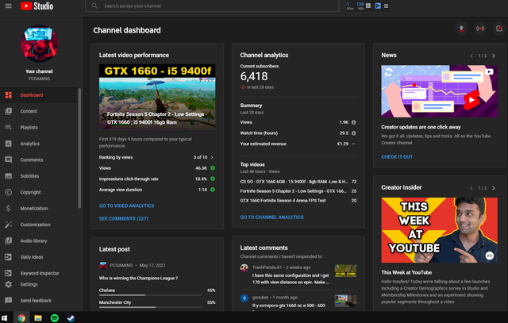Viewport: 508px width, 323px height.
Task: Click the Watch time info circle icon
Action: point(354,133)
